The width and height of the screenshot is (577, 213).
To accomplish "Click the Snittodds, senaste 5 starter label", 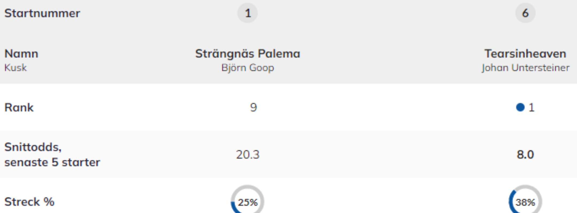I will [x=52, y=154].
